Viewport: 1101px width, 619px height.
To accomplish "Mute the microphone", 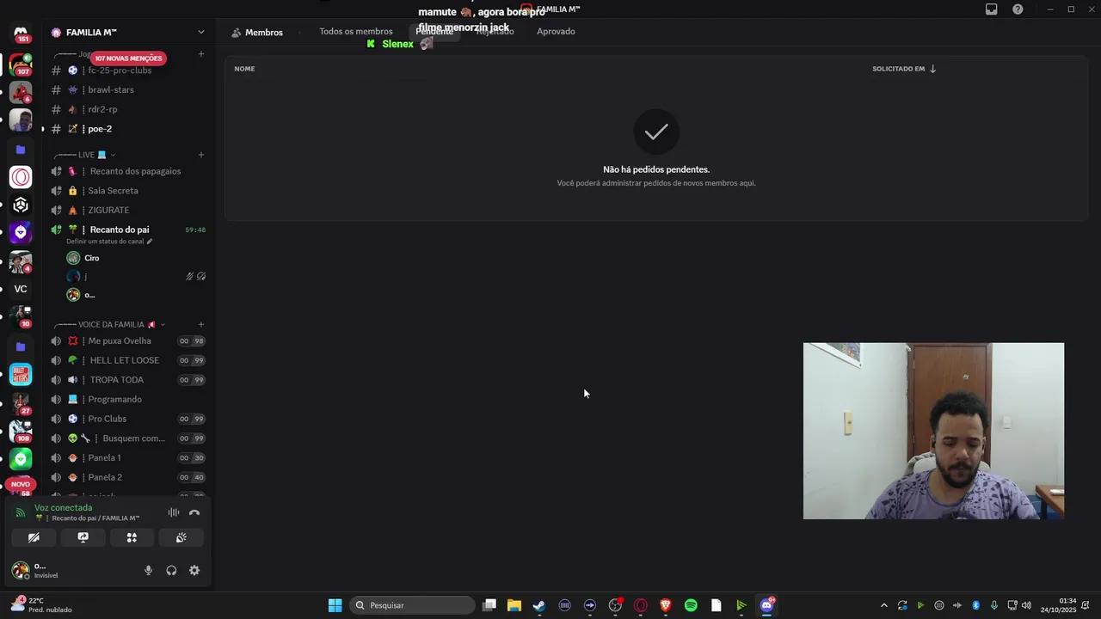I will 148,570.
